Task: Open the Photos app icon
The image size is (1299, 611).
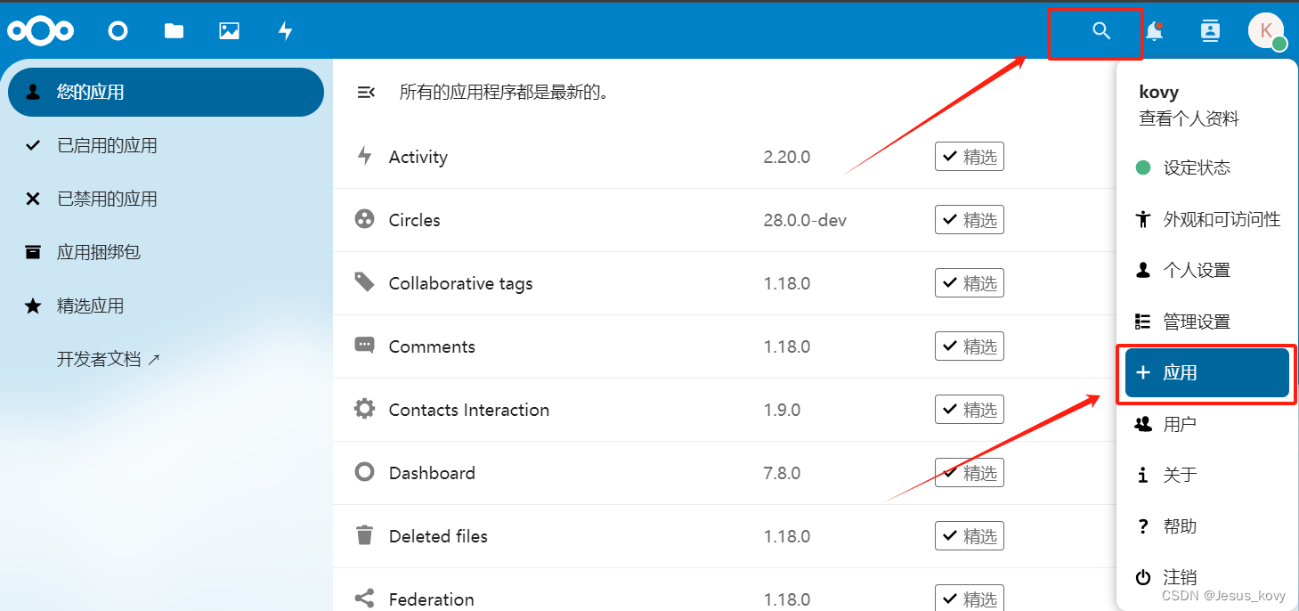Action: (x=229, y=30)
